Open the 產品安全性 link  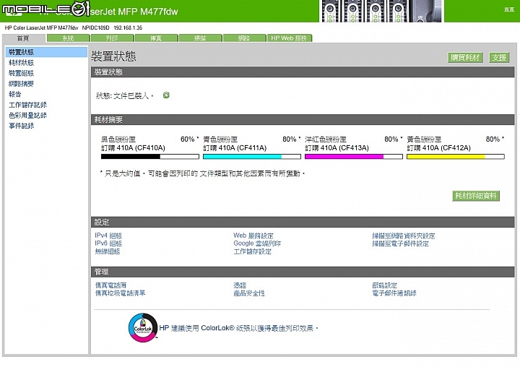(x=249, y=293)
